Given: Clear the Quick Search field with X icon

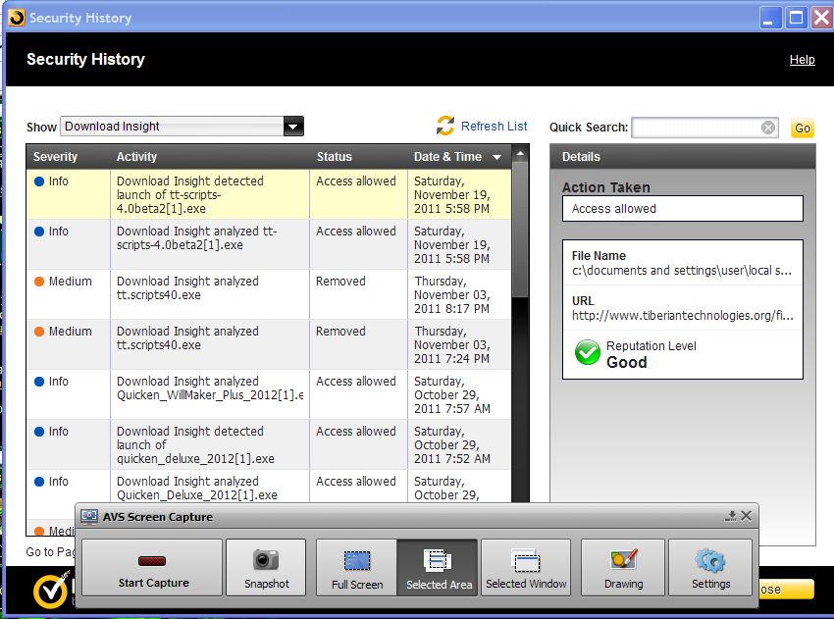Looking at the screenshot, I should [x=768, y=128].
